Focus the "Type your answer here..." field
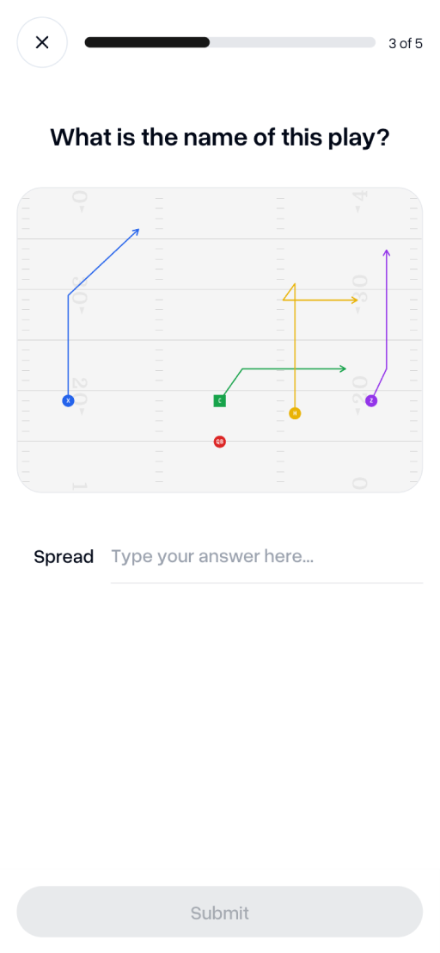The width and height of the screenshot is (440, 953). [266, 557]
